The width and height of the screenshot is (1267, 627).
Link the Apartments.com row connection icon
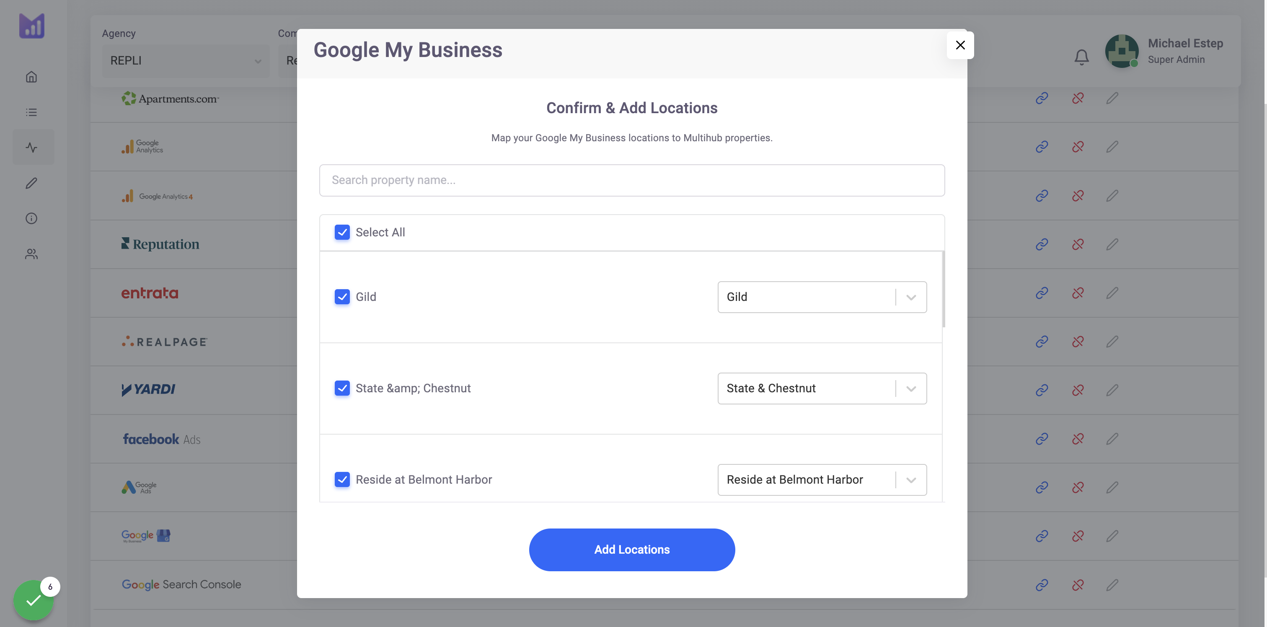[x=1042, y=98]
